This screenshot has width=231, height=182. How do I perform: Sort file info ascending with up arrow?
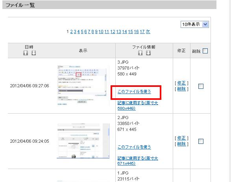[x=140, y=53]
